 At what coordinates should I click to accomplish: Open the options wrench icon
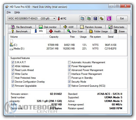102,19
